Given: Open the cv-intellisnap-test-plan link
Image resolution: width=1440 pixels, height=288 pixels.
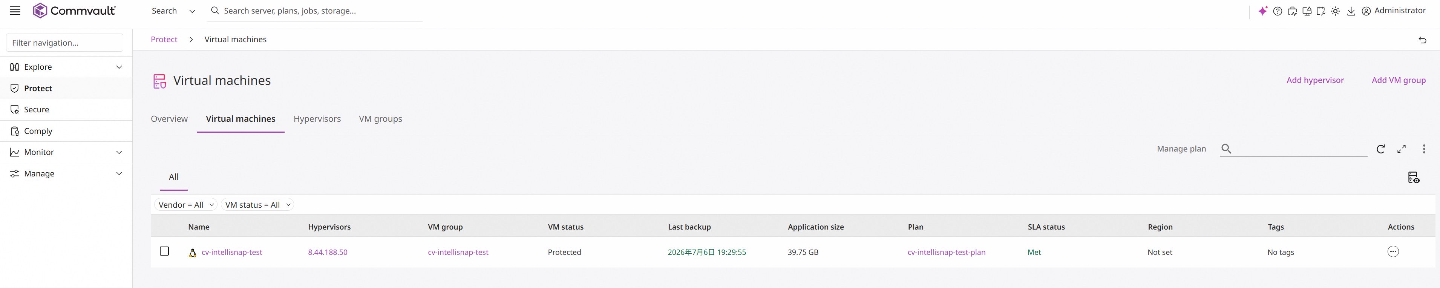Looking at the screenshot, I should [x=947, y=252].
